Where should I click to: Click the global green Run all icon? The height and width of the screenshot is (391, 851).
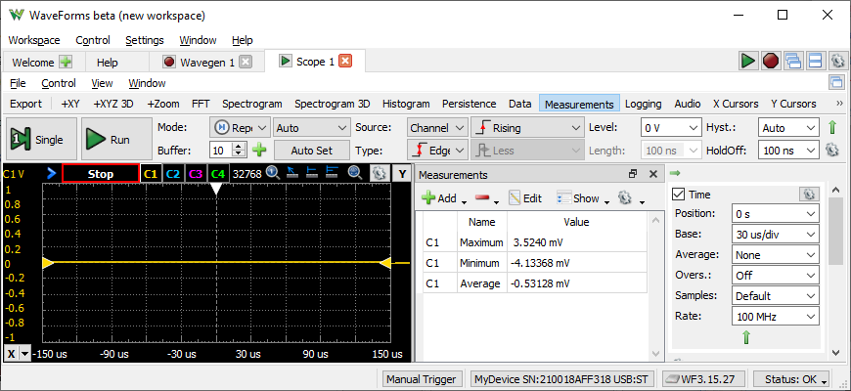(x=748, y=61)
